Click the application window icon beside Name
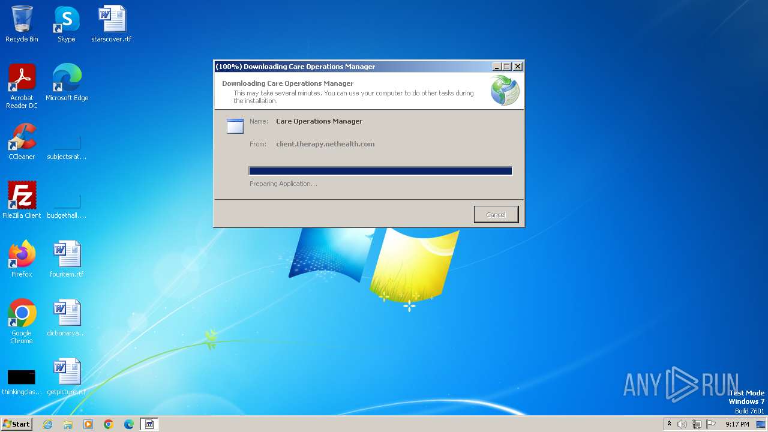Screen dimensions: 768x432 235,125
